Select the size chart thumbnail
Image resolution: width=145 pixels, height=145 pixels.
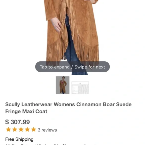click(x=80, y=88)
